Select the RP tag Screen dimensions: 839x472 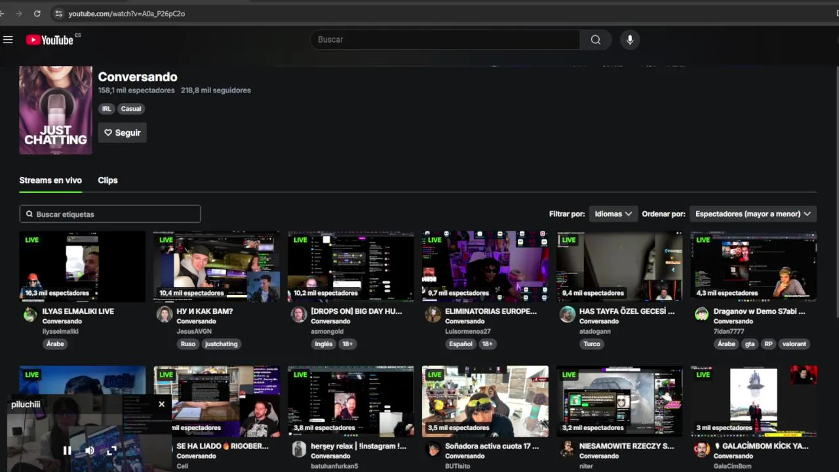point(768,344)
